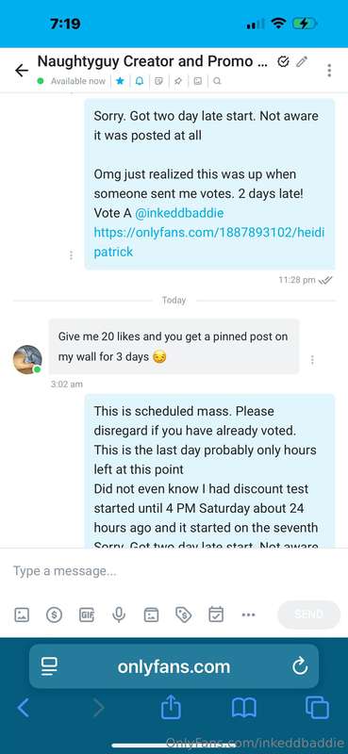
Task: View the sender's profile avatar thumbnail
Action: click(x=27, y=359)
